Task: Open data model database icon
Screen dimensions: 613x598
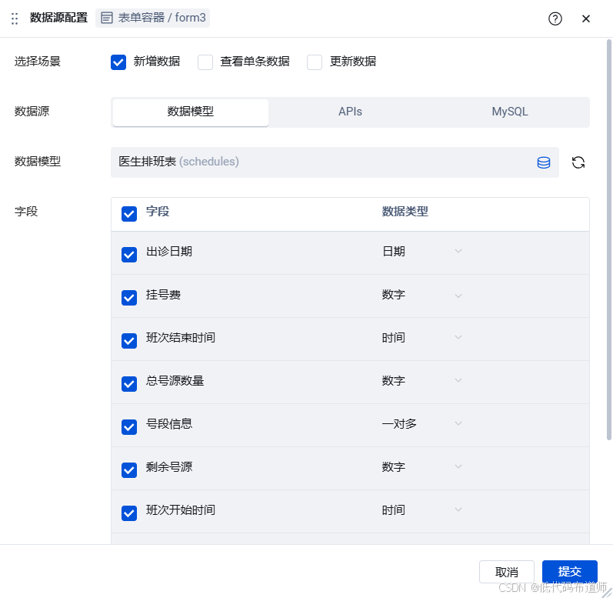Action: 544,162
